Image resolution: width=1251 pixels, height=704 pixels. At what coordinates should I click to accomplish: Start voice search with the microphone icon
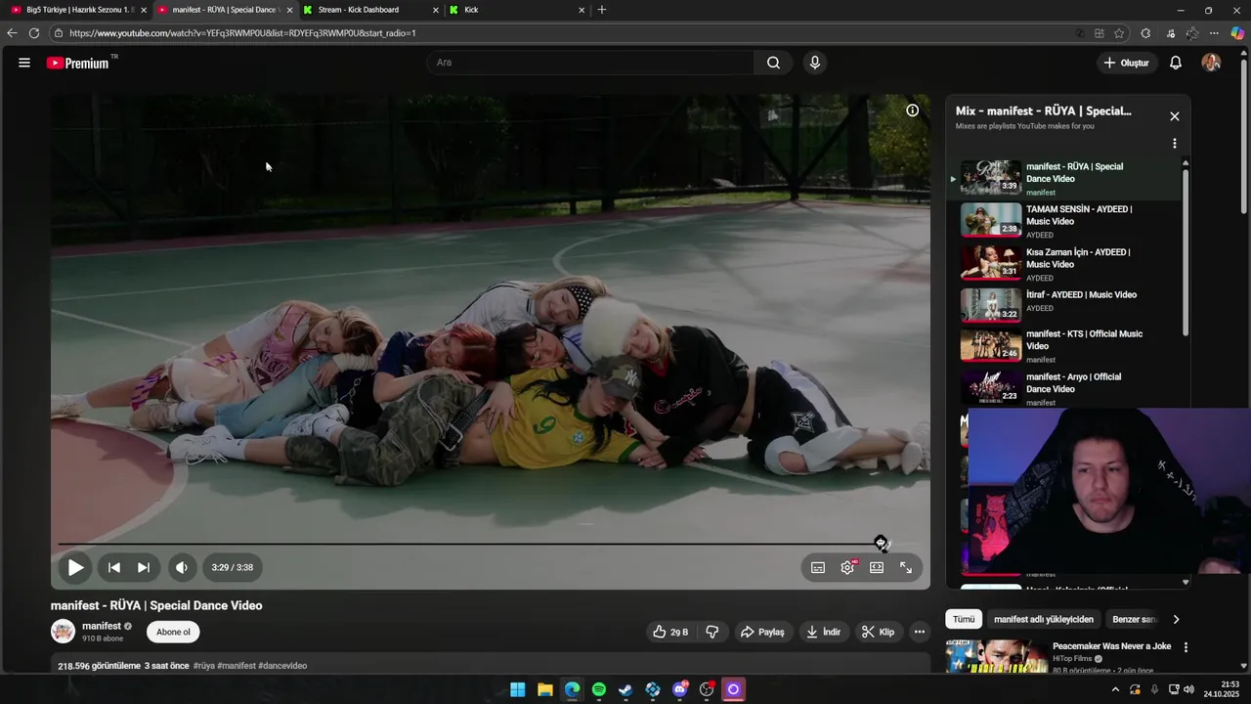814,63
